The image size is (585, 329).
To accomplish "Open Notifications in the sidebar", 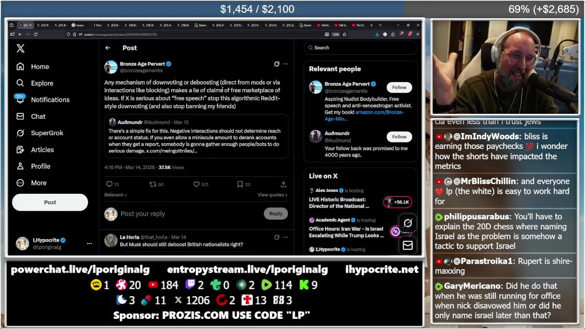I will (43, 100).
